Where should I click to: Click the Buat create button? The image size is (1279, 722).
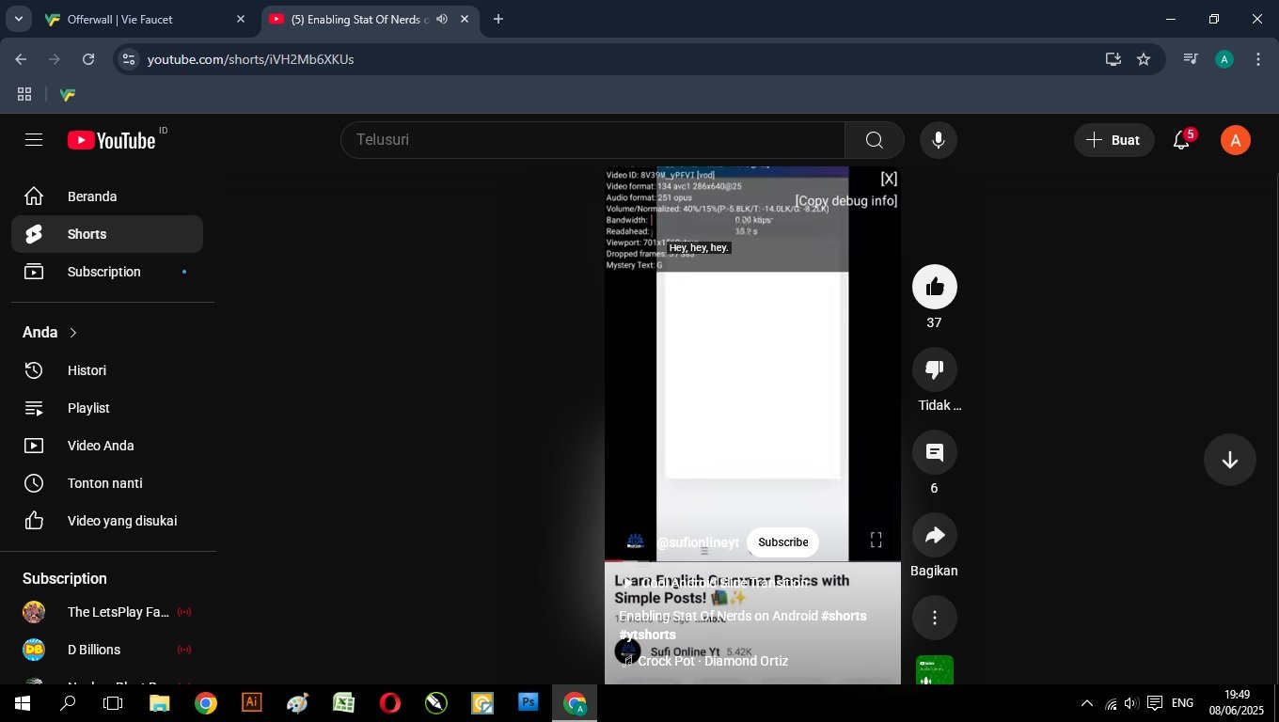(x=1113, y=140)
